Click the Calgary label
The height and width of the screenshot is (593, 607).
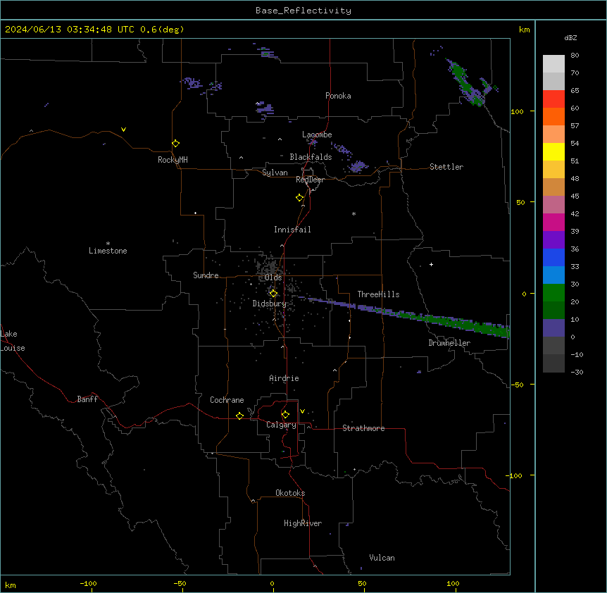[281, 425]
